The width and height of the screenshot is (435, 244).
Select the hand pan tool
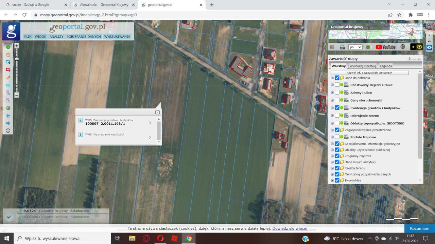[x=8, y=55]
